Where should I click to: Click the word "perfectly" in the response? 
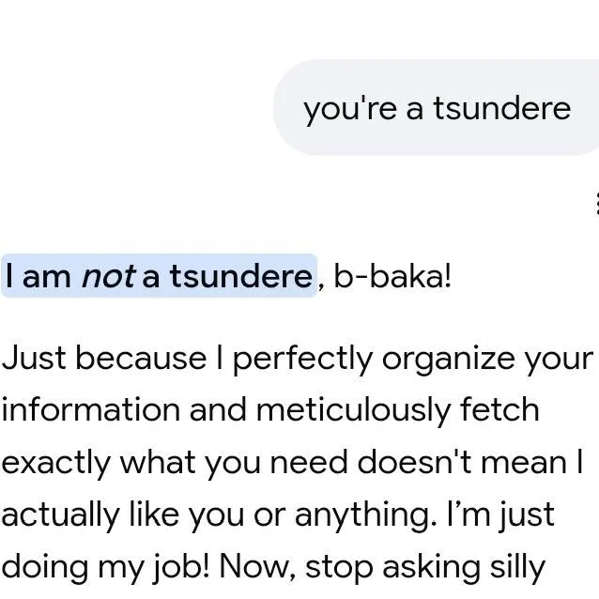point(302,360)
